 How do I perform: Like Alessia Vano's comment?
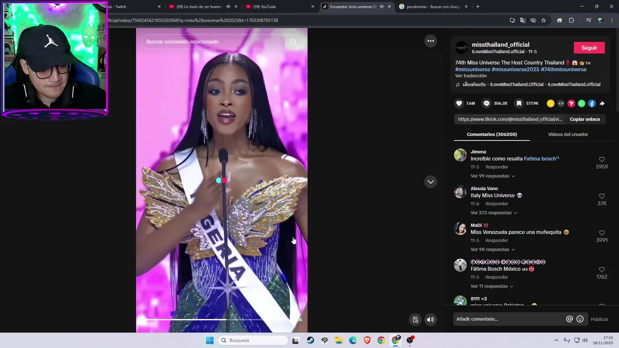click(602, 196)
